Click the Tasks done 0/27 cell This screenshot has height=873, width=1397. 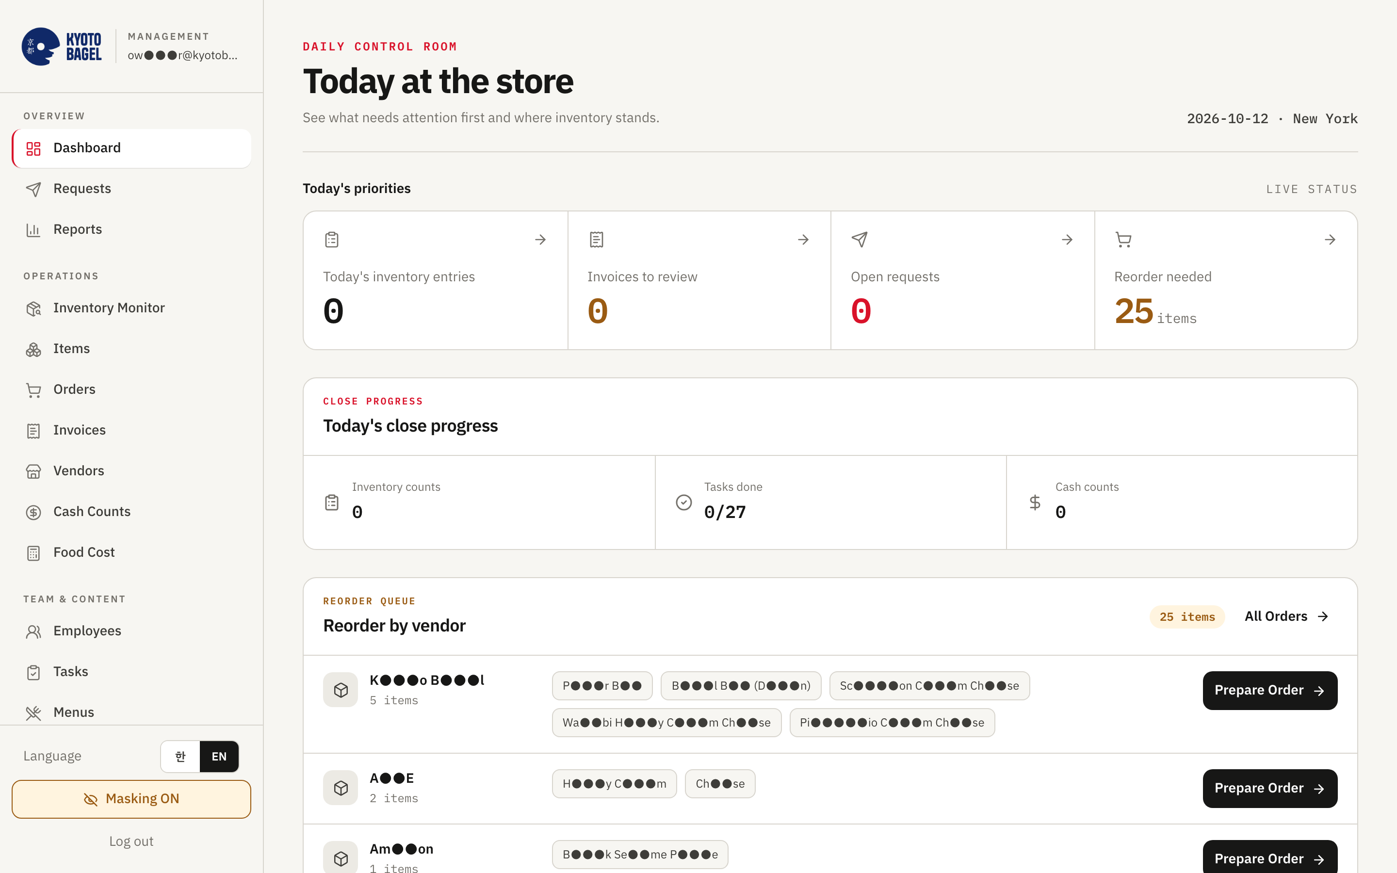pyautogui.click(x=830, y=502)
